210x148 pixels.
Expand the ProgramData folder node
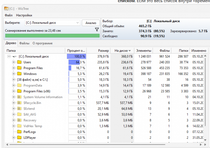(14, 85)
